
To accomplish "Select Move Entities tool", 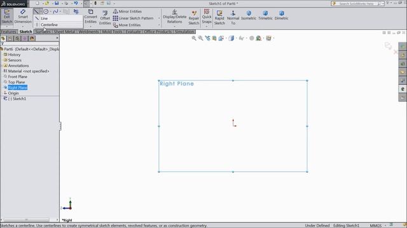I will coord(127,25).
